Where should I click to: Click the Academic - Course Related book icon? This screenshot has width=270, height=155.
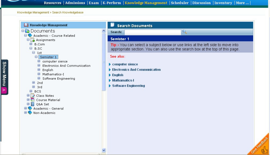click(30, 35)
